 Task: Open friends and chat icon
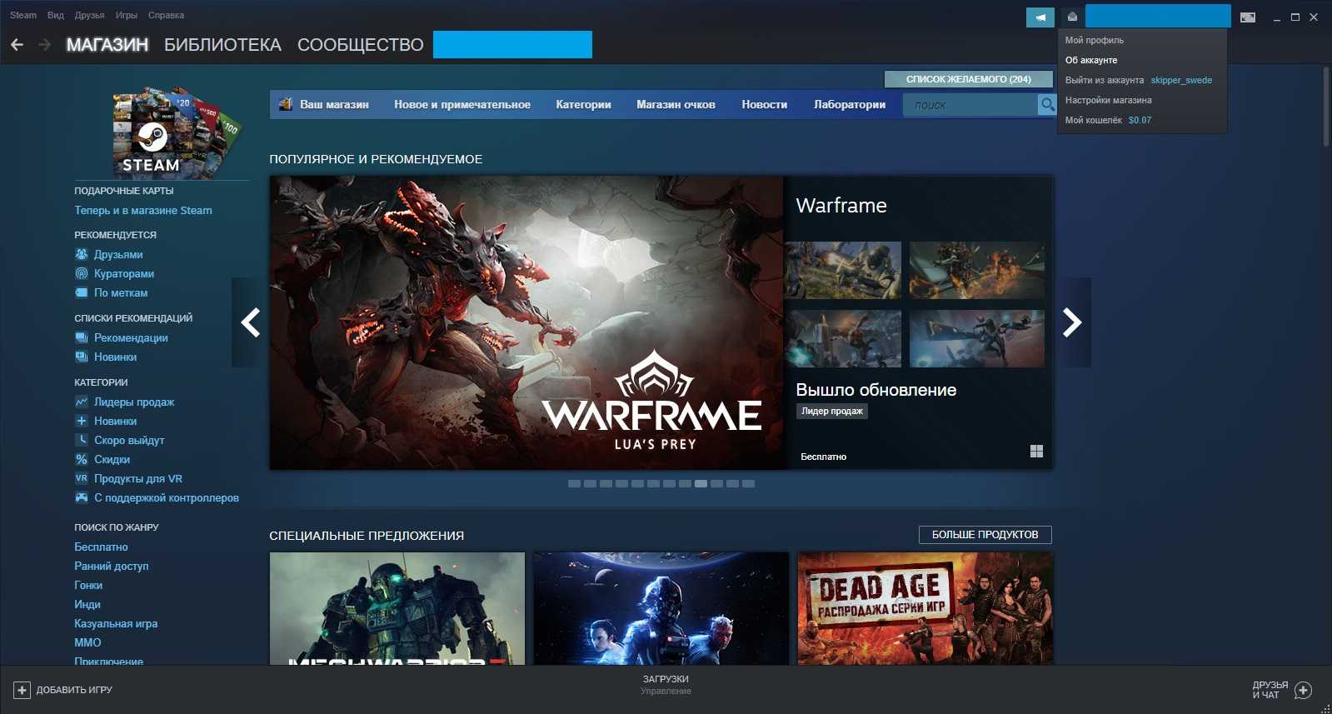[1304, 690]
